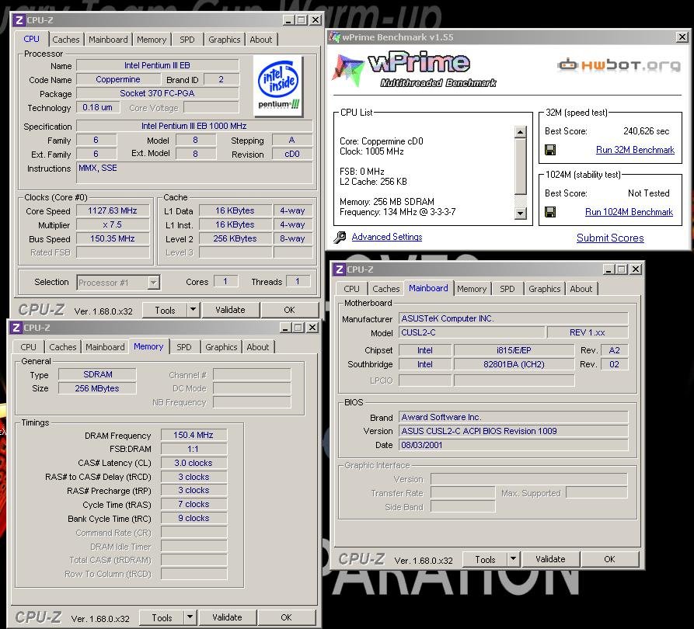This screenshot has width=694, height=629.
Task: Expand the Tools arrow in the Mainboard window
Action: (513, 559)
